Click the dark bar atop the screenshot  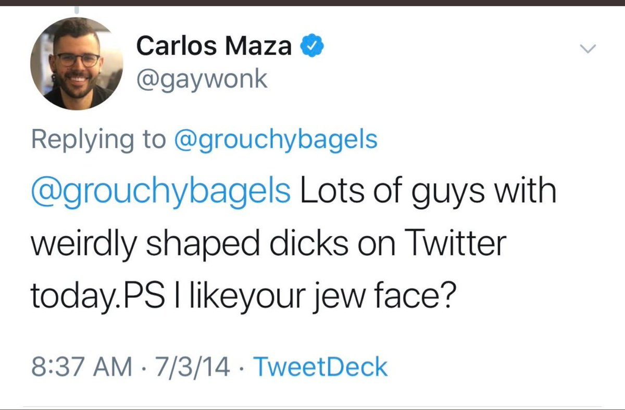coord(312,3)
